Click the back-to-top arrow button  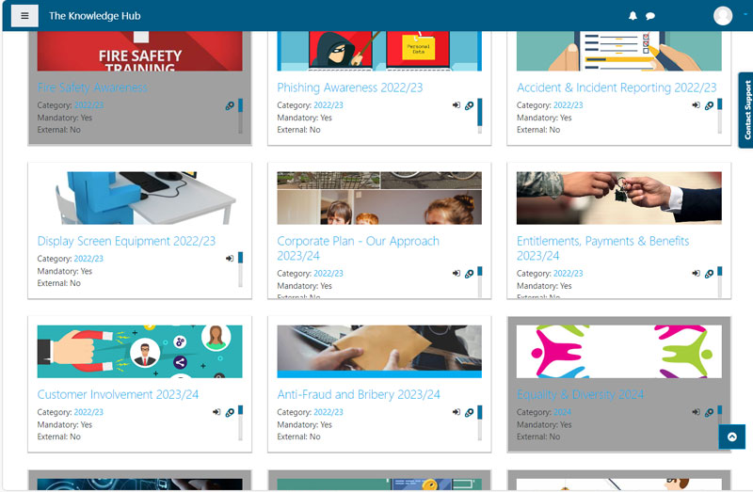click(x=732, y=436)
